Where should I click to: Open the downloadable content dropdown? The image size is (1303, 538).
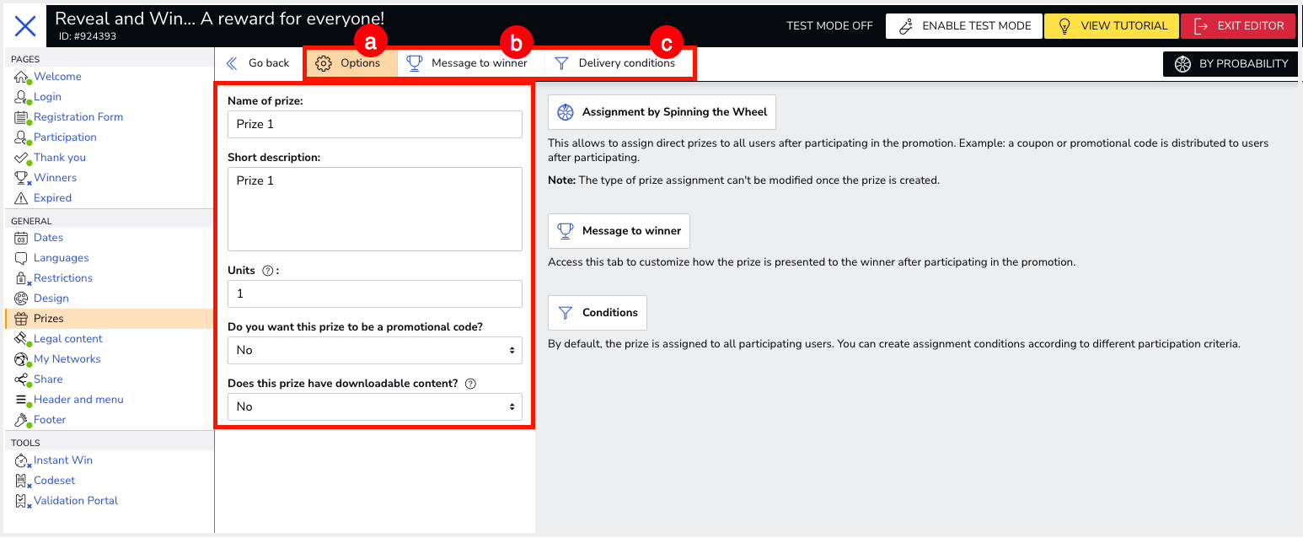coord(374,406)
